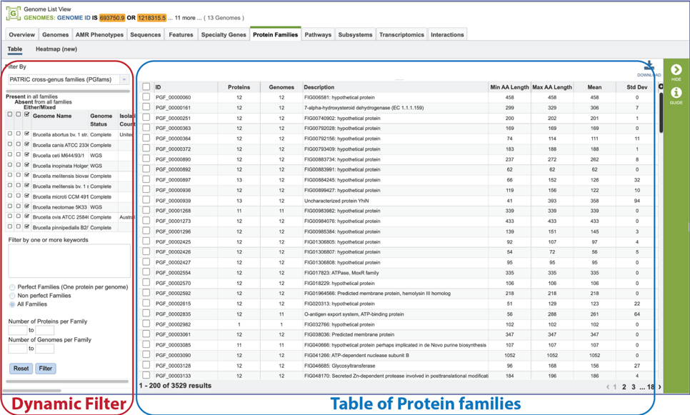Viewport: 690px width, 415px height.
Task: Select checkbox for row PGF_00000060
Action: coord(146,97)
